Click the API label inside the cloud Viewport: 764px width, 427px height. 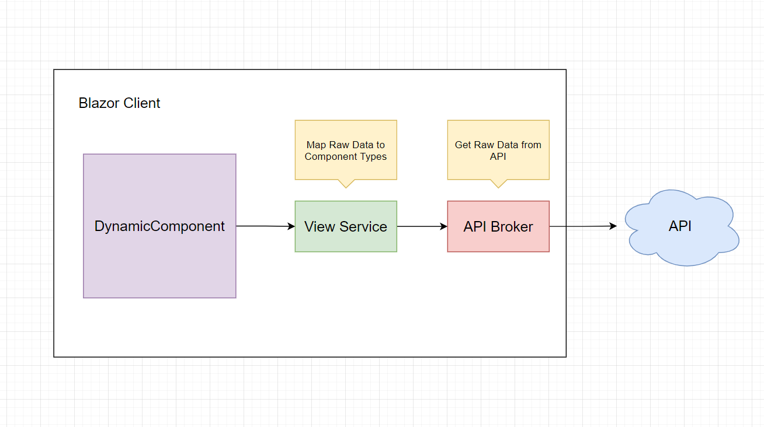[680, 226]
